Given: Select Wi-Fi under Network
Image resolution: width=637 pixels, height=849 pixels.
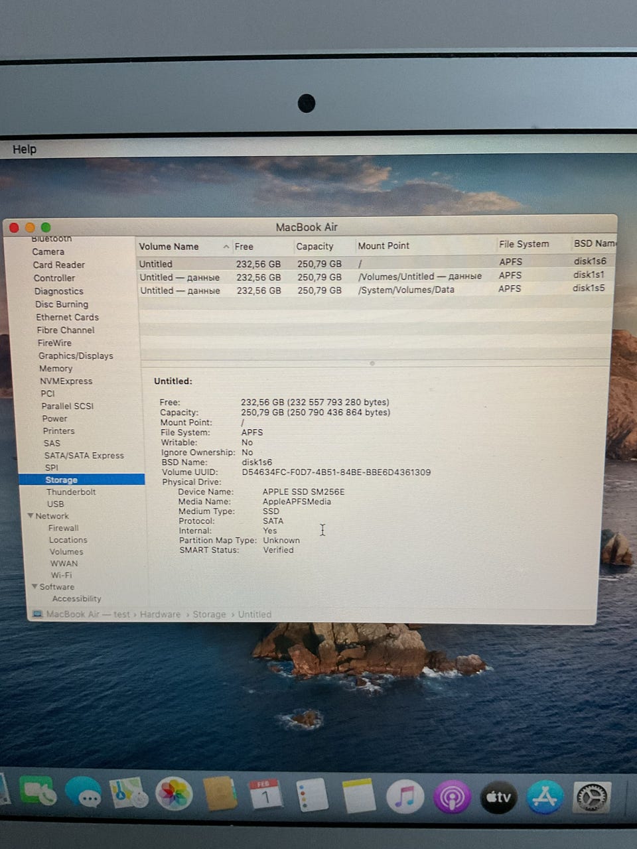Looking at the screenshot, I should pos(62,575).
